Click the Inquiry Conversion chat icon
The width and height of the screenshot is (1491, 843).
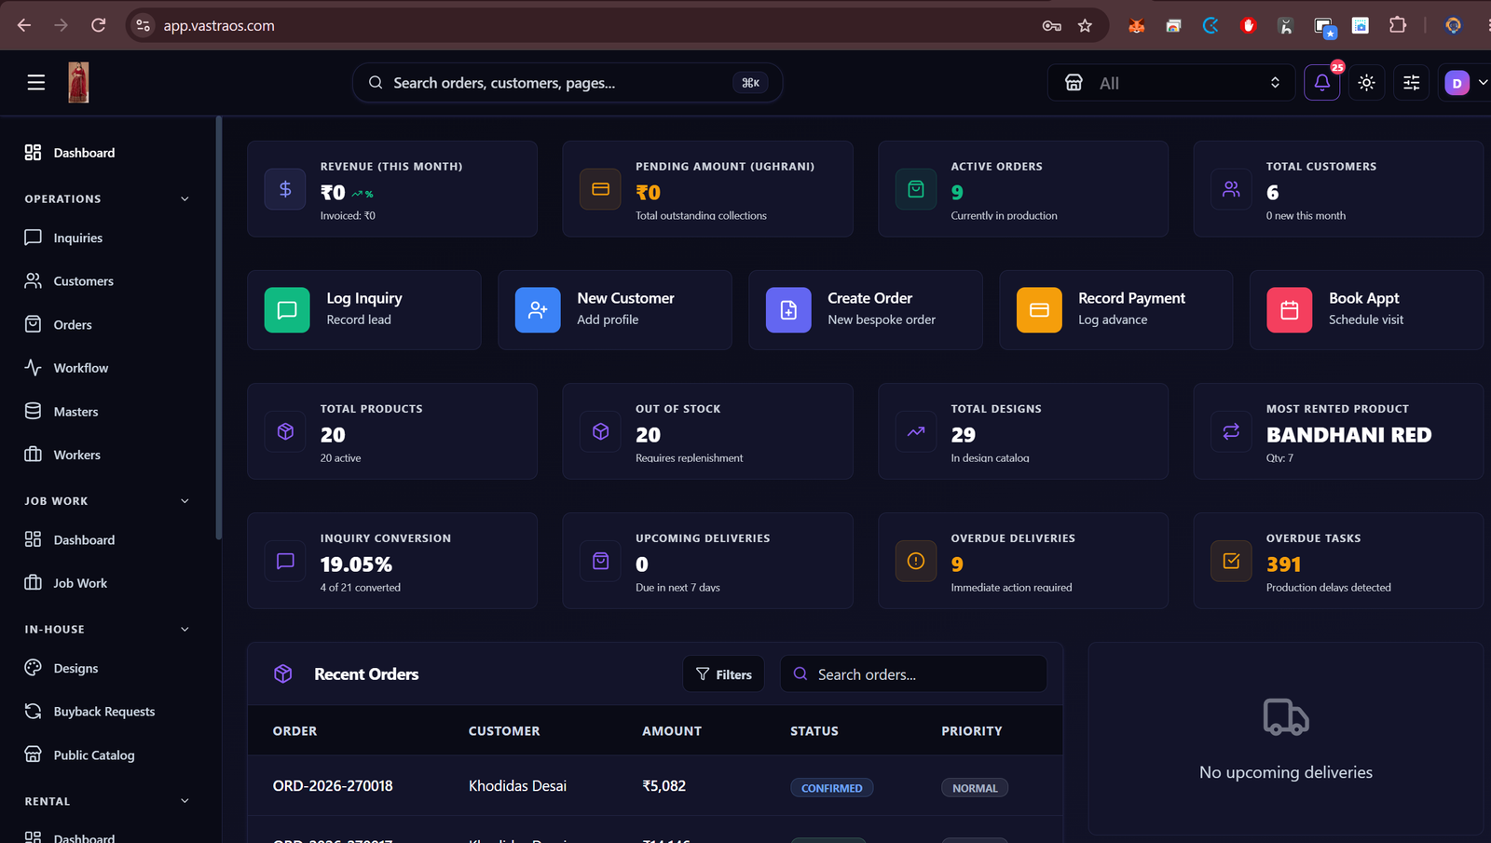click(285, 561)
